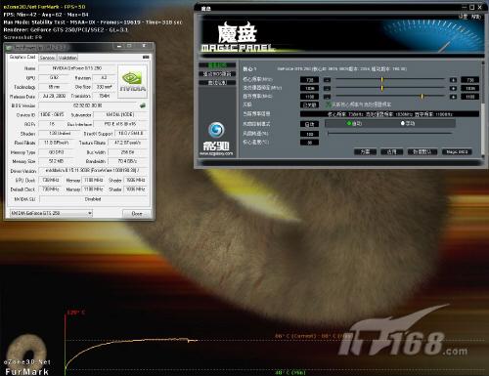
Task: Open the NVIDIA GeForce GTS 250 dropdown
Action: tap(51, 213)
